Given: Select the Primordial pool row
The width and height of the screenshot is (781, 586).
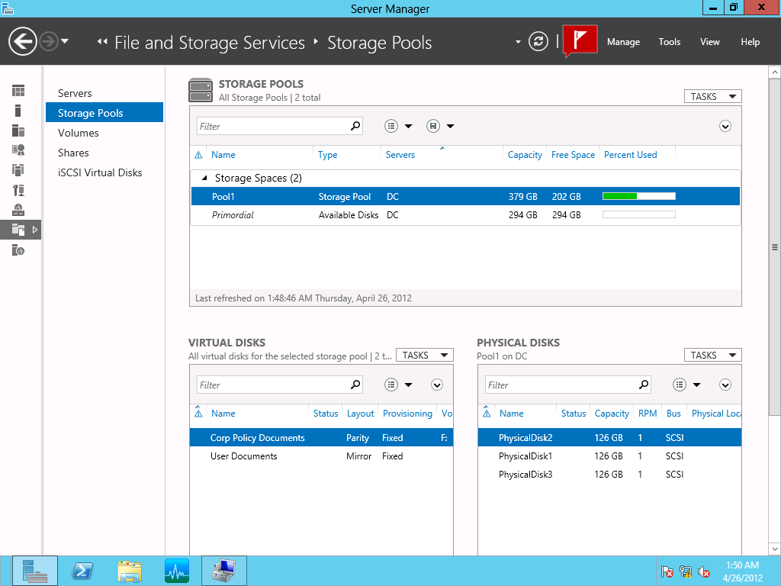Looking at the screenshot, I should [x=465, y=214].
